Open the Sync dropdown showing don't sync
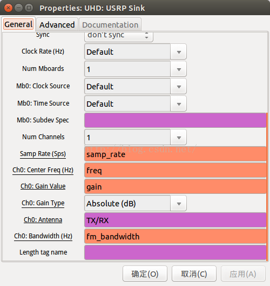Screen dimensions: 270x286 tap(119, 37)
